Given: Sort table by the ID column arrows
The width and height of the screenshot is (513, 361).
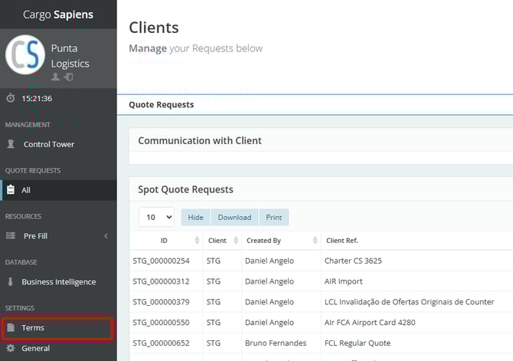Looking at the screenshot, I should tap(197, 241).
